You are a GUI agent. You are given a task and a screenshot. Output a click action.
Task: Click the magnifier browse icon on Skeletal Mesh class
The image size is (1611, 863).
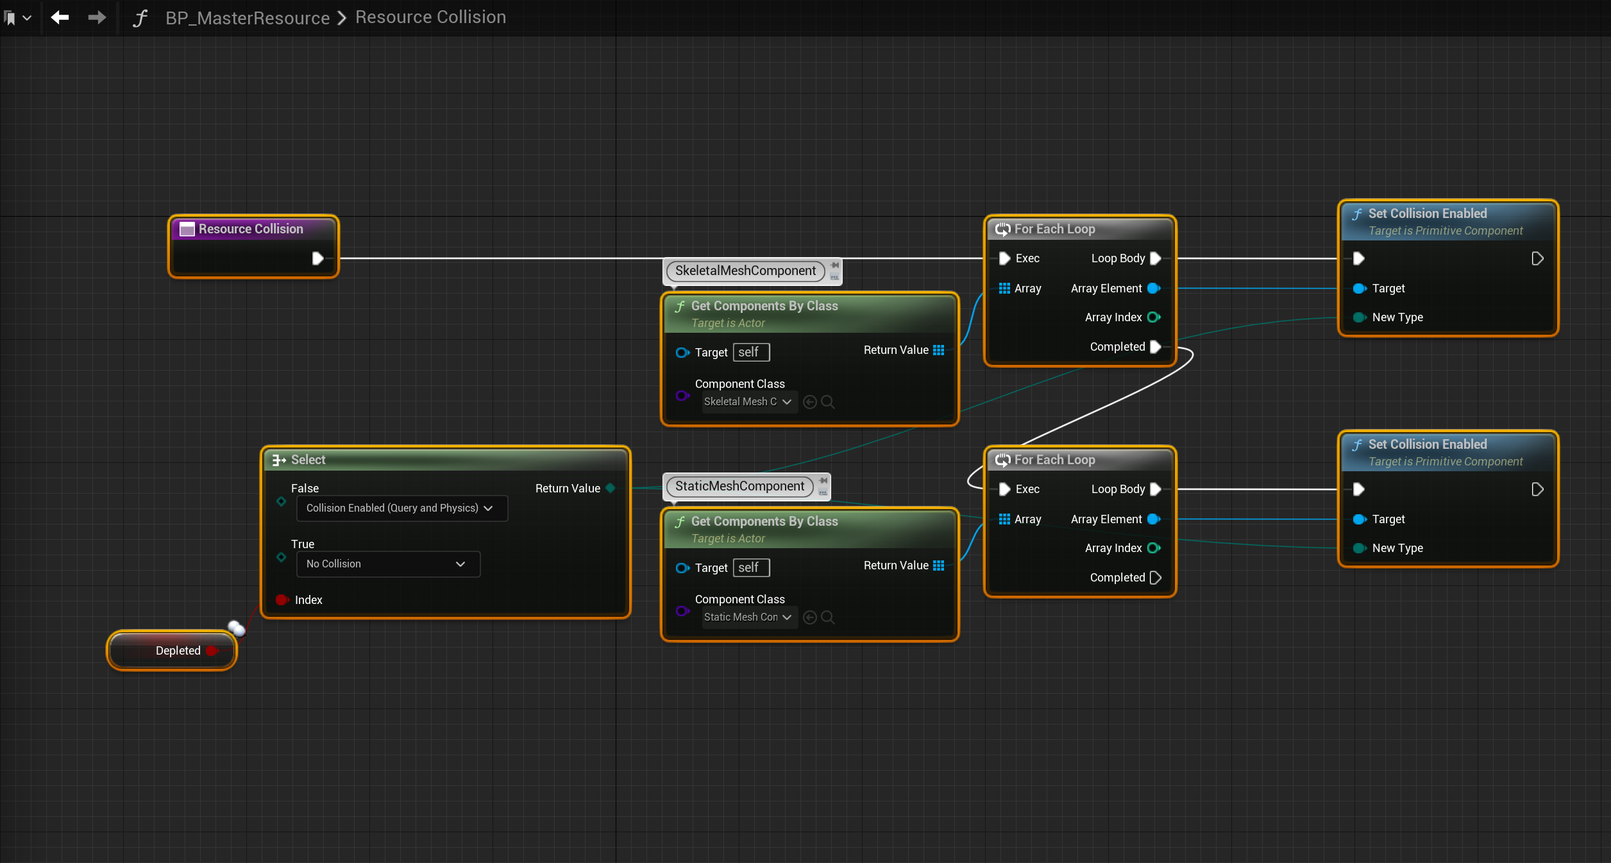(828, 402)
